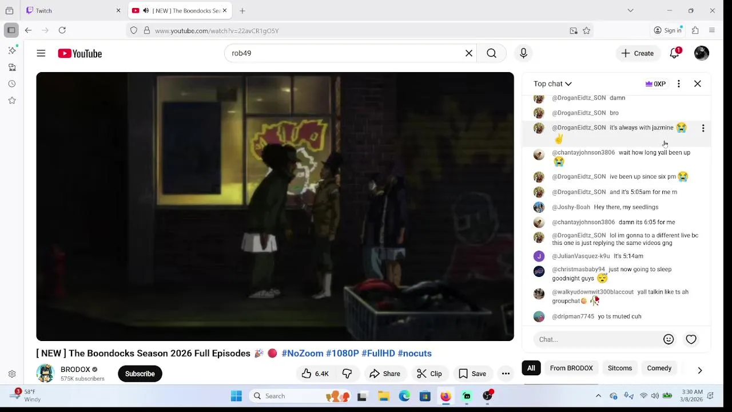Send a heart reaction in chat
The width and height of the screenshot is (732, 412).
(691, 339)
